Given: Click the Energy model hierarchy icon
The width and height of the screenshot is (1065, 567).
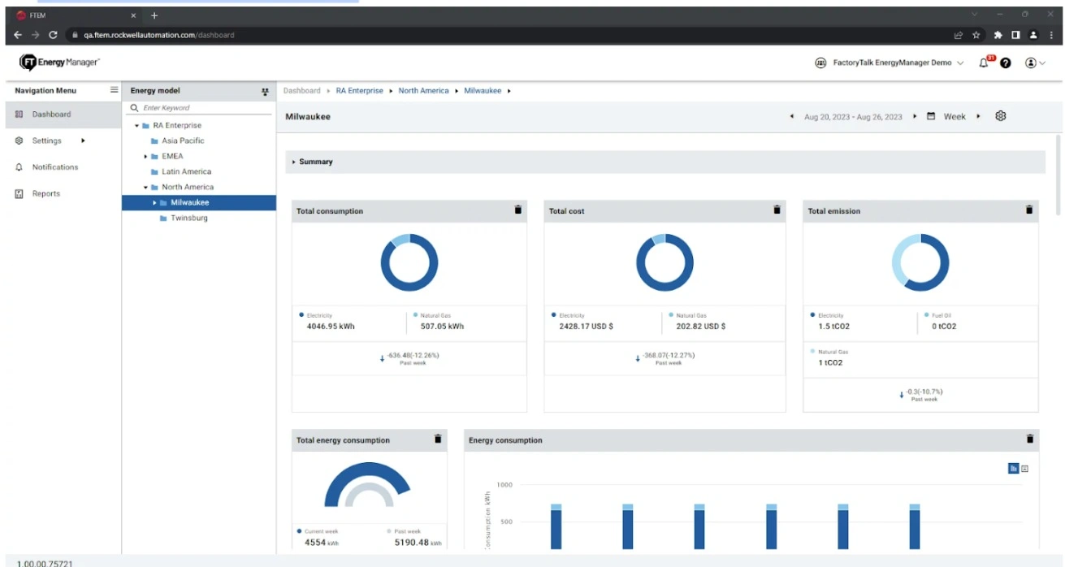Looking at the screenshot, I should tap(265, 92).
